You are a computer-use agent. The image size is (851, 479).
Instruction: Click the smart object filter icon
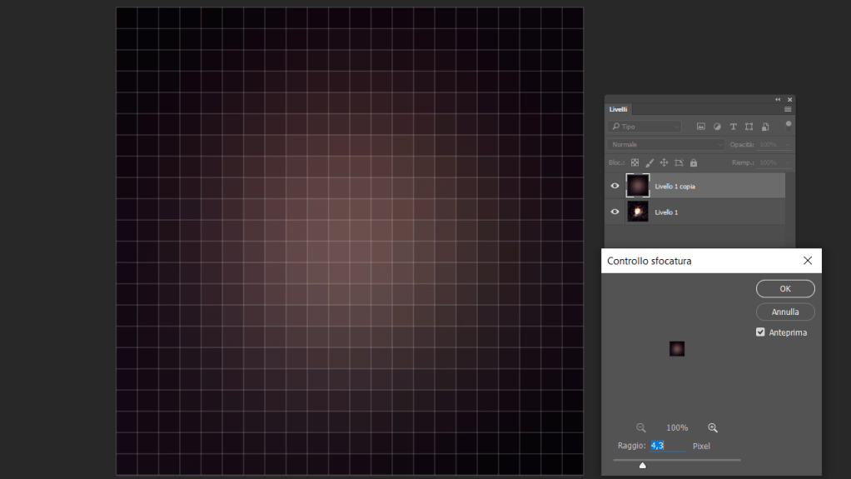[x=765, y=127]
